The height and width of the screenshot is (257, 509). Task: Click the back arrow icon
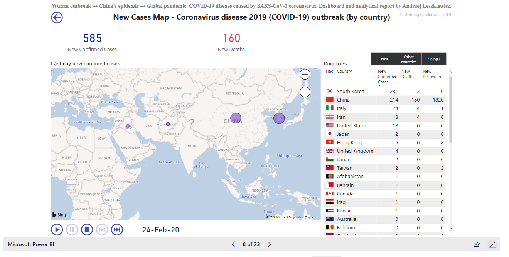point(57,18)
